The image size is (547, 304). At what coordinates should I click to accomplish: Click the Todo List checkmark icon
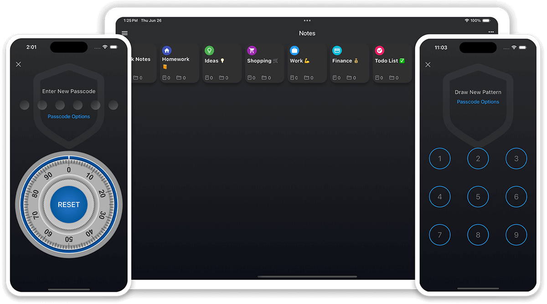[379, 50]
